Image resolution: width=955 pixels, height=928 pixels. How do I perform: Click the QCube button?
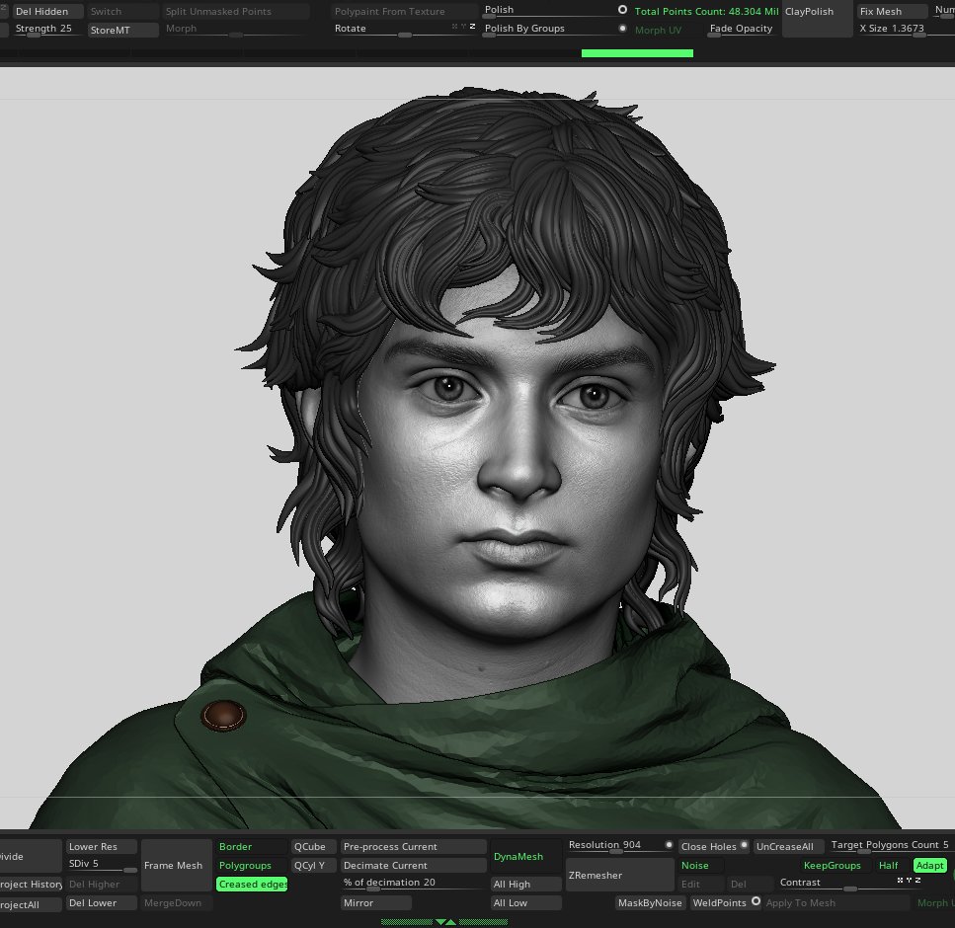tap(313, 847)
